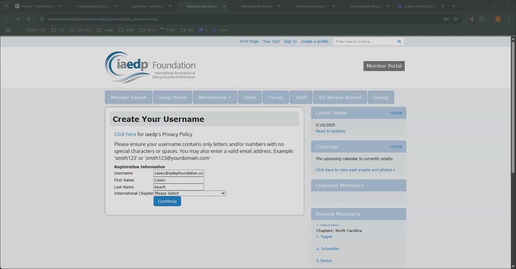Click the iaedp Foundation logo

pyautogui.click(x=150, y=67)
